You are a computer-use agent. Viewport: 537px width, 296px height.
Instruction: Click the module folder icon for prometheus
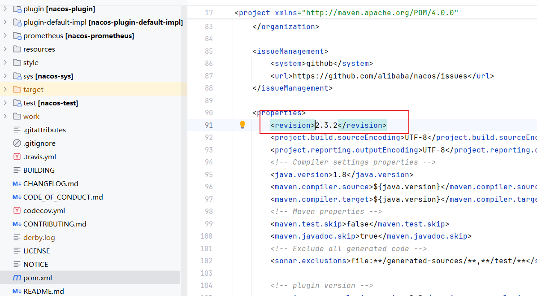[x=17, y=35]
